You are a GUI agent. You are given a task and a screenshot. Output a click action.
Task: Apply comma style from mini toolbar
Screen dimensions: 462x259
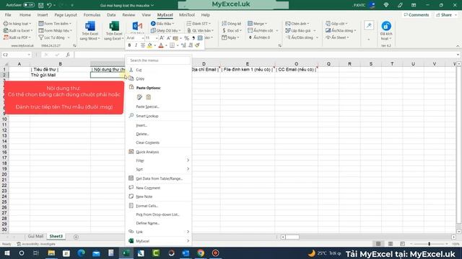coord(193,38)
